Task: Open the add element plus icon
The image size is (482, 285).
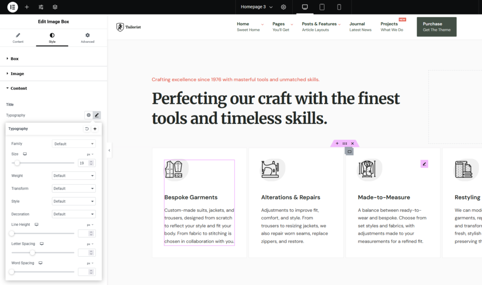Action: [27, 7]
